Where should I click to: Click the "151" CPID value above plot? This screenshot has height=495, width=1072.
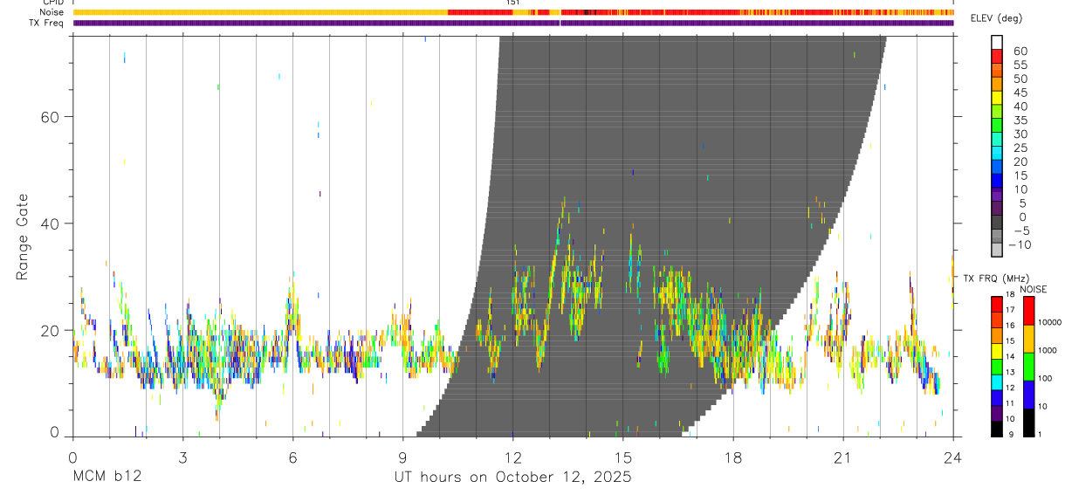[513, 3]
